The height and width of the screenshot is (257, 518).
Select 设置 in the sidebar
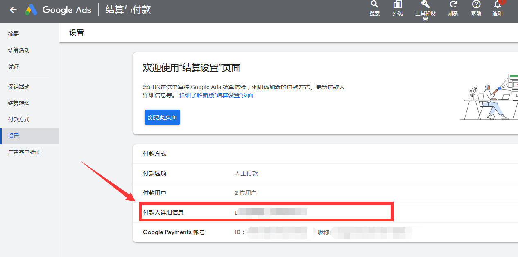tap(29, 136)
